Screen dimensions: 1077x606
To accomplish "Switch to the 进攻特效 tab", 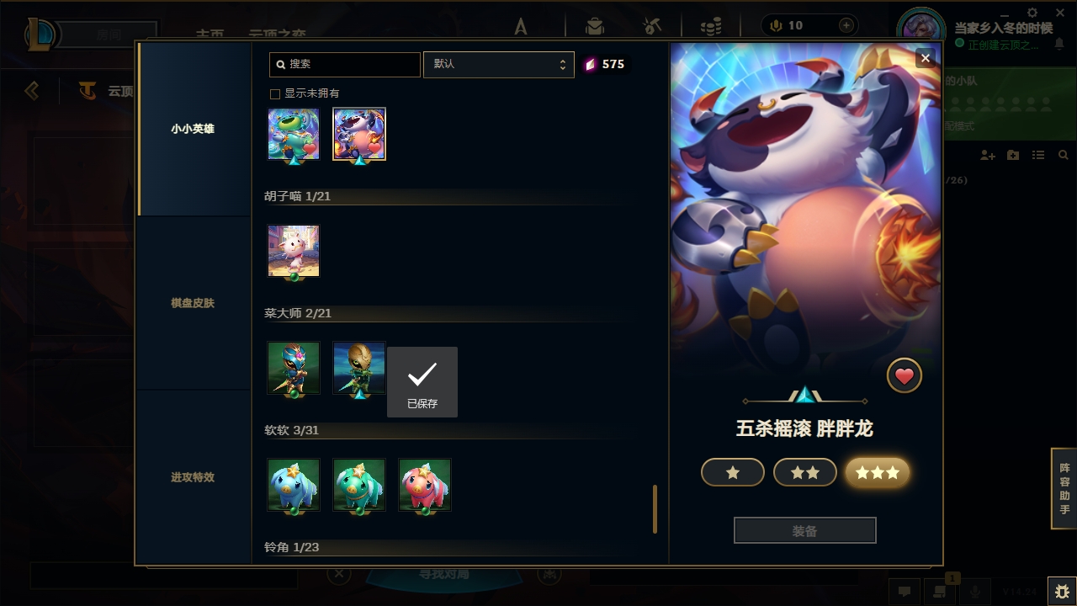I will click(x=193, y=477).
